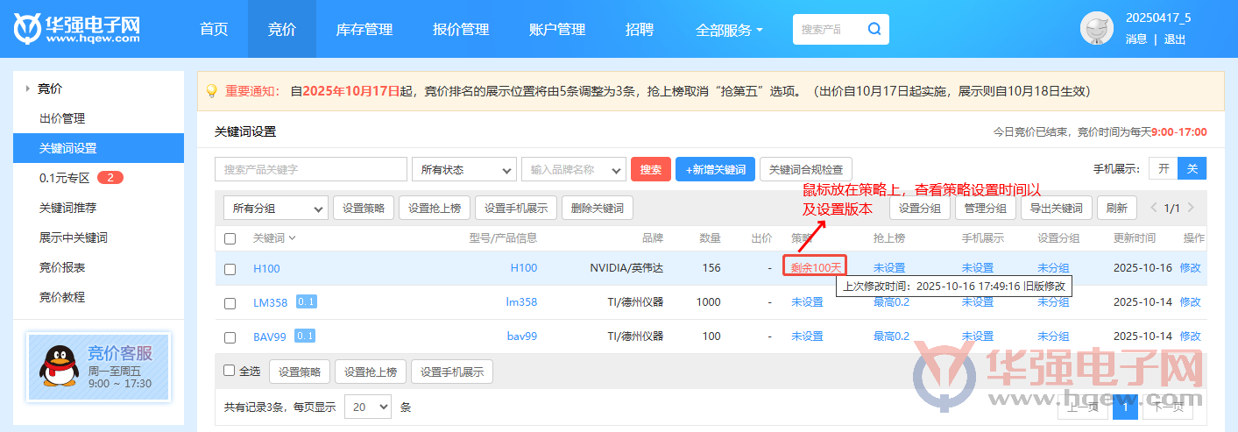The height and width of the screenshot is (432, 1238).
Task: Check the 全选 select-all checkbox
Action: click(x=230, y=371)
